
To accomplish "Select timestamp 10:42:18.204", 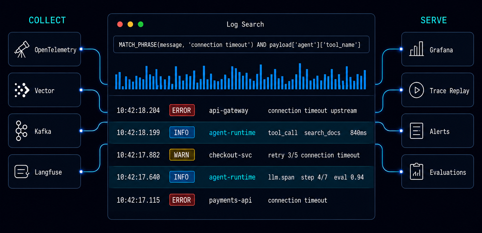I will click(x=138, y=111).
